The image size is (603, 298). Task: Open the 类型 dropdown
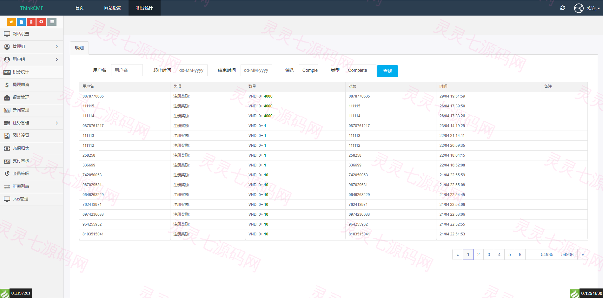click(x=360, y=70)
